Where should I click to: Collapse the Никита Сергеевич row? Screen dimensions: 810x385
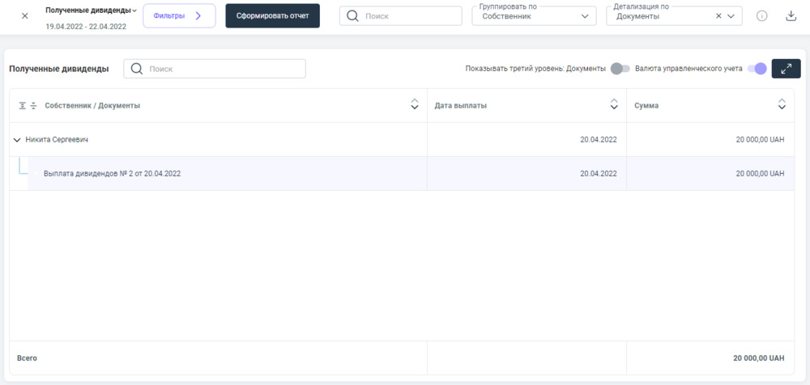pos(17,140)
